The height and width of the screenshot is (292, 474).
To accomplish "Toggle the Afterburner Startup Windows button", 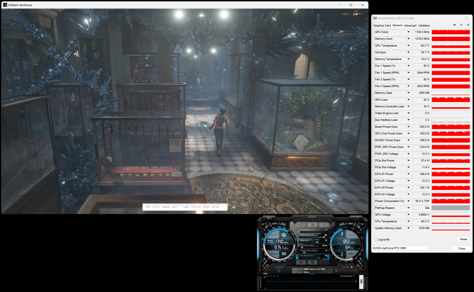I will pos(279,271).
